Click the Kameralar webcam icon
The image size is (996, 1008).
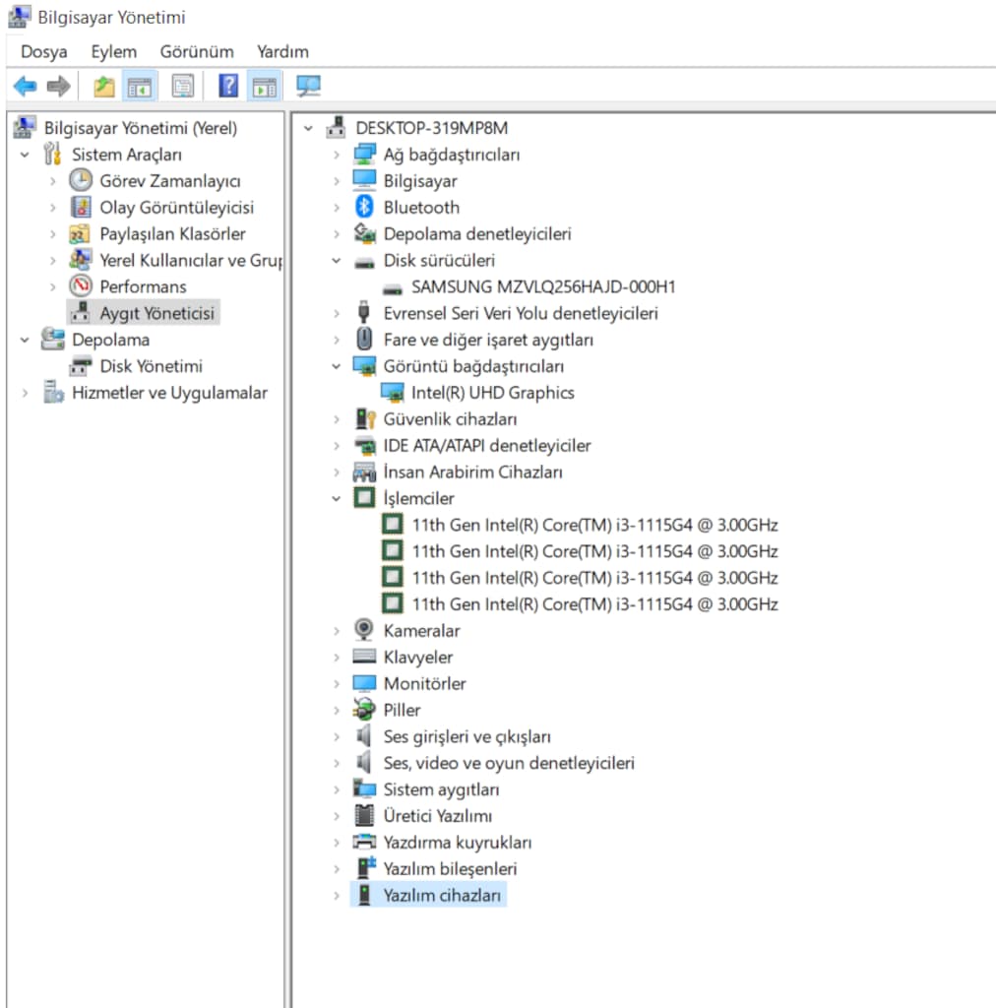pos(364,630)
